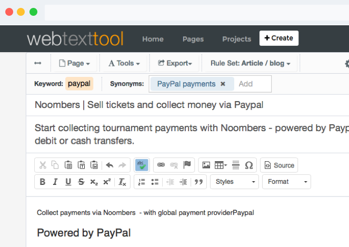Viewport: 349px width, 247px height.
Task: Open the Page dropdown menu
Action: (x=74, y=63)
